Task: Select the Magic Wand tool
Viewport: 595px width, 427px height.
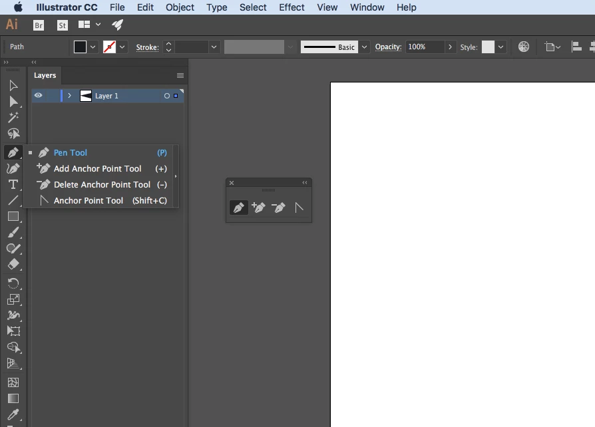Action: pos(13,118)
